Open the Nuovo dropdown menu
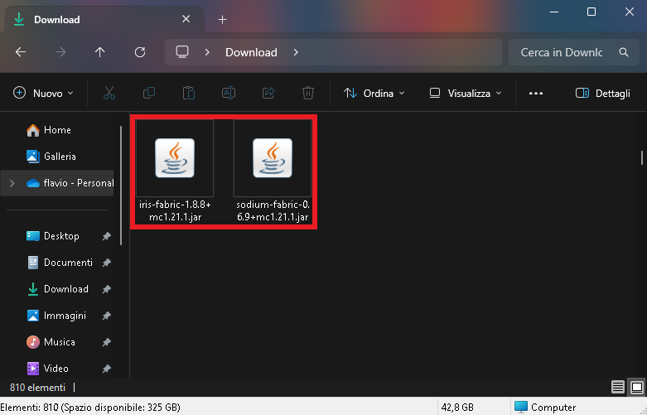The image size is (647, 415). 43,94
